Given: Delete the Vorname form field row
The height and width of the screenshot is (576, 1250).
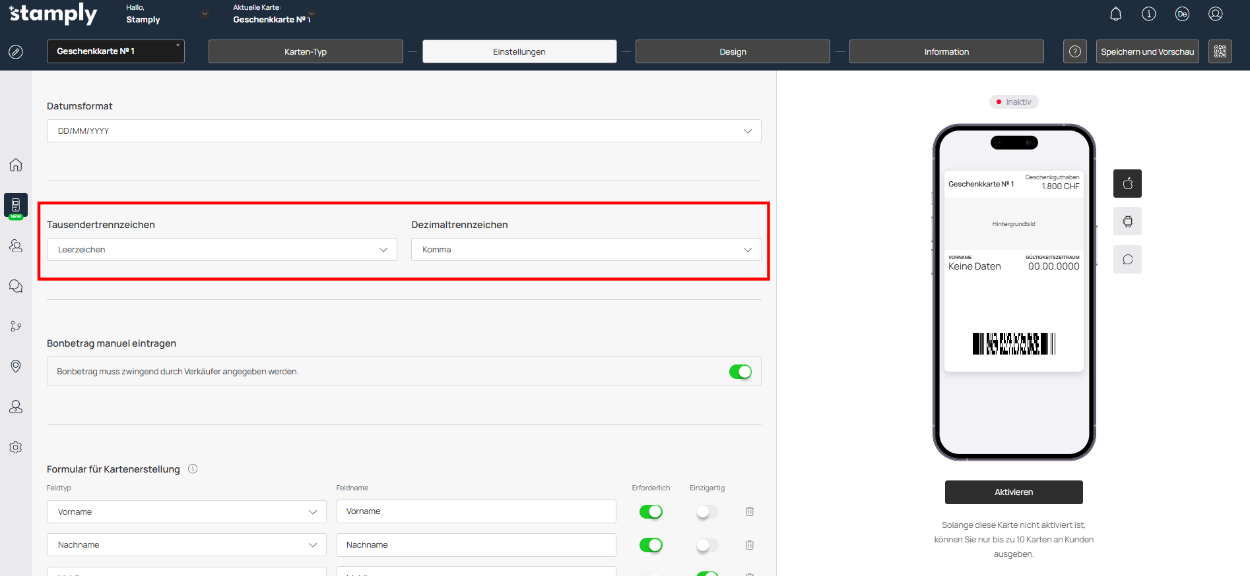Looking at the screenshot, I should 749,511.
